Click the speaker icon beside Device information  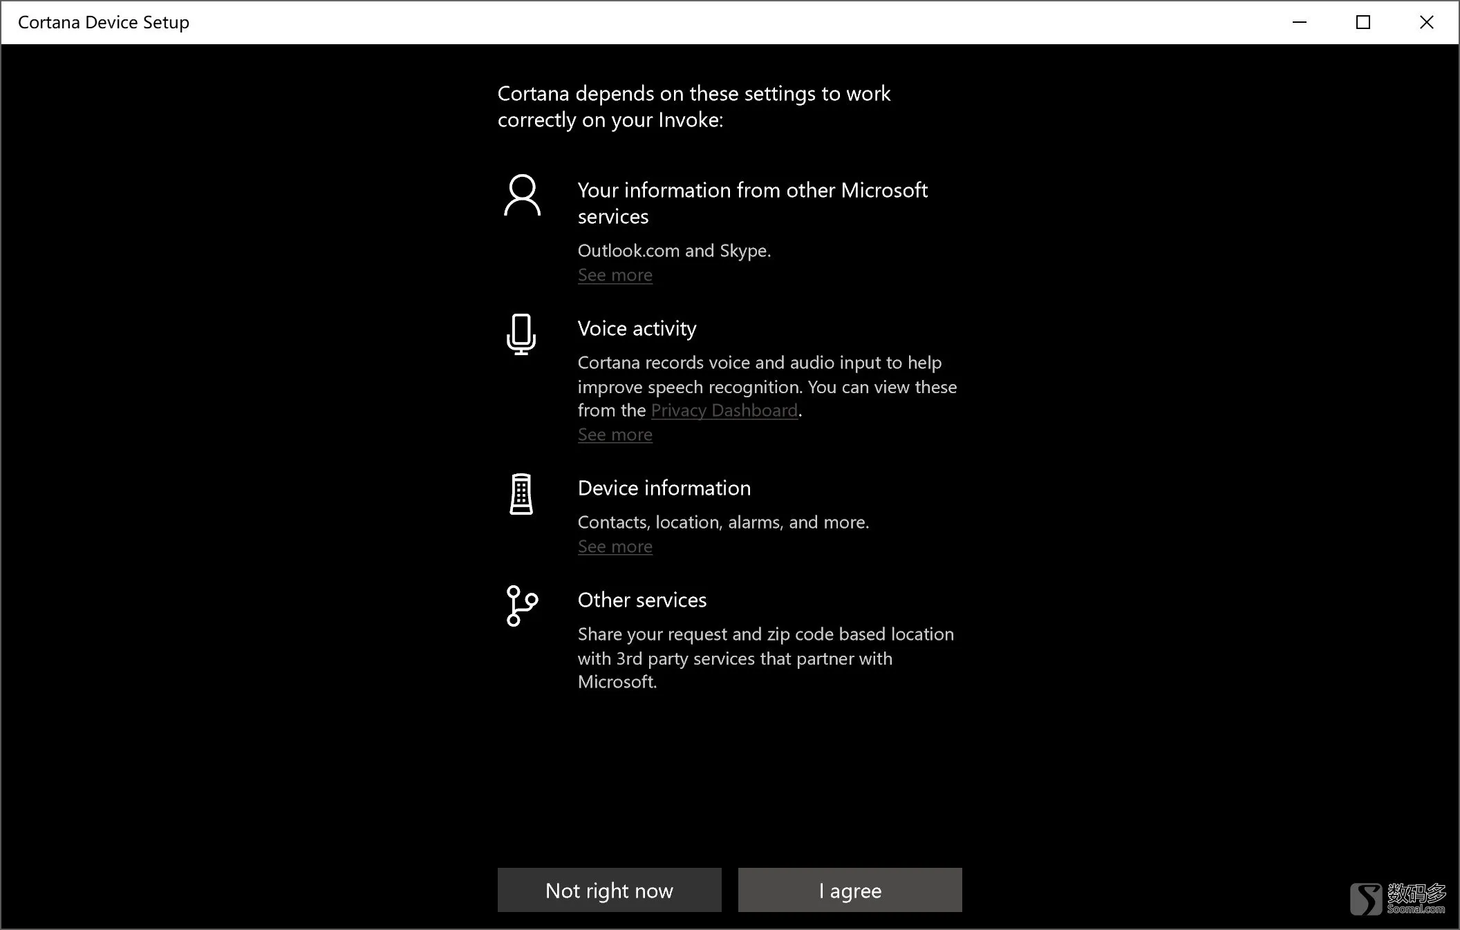tap(521, 494)
